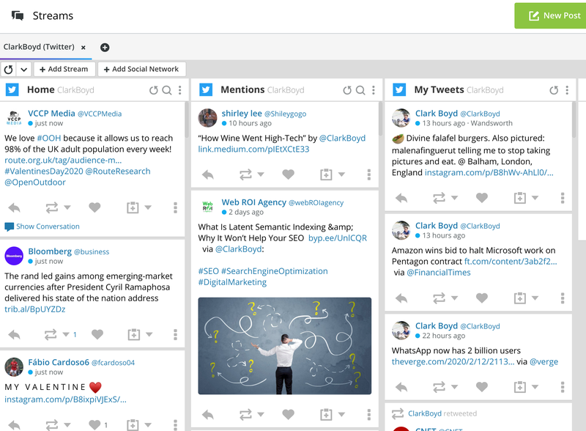Viewport: 586px width, 431px height.
Task: Retweet the VCCP Media tweet
Action: click(52, 207)
